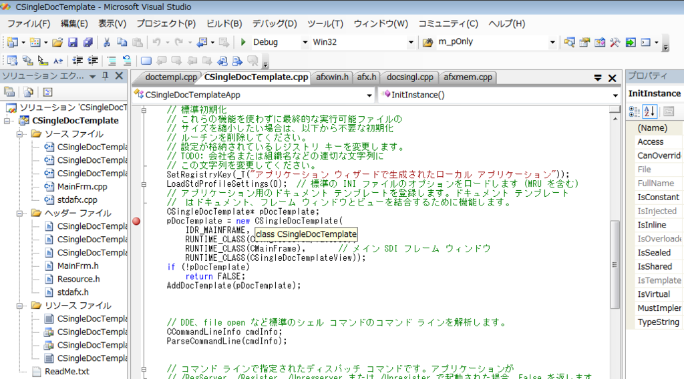
Task: Switch to the doctempl.cpp tab
Action: pyautogui.click(x=171, y=77)
